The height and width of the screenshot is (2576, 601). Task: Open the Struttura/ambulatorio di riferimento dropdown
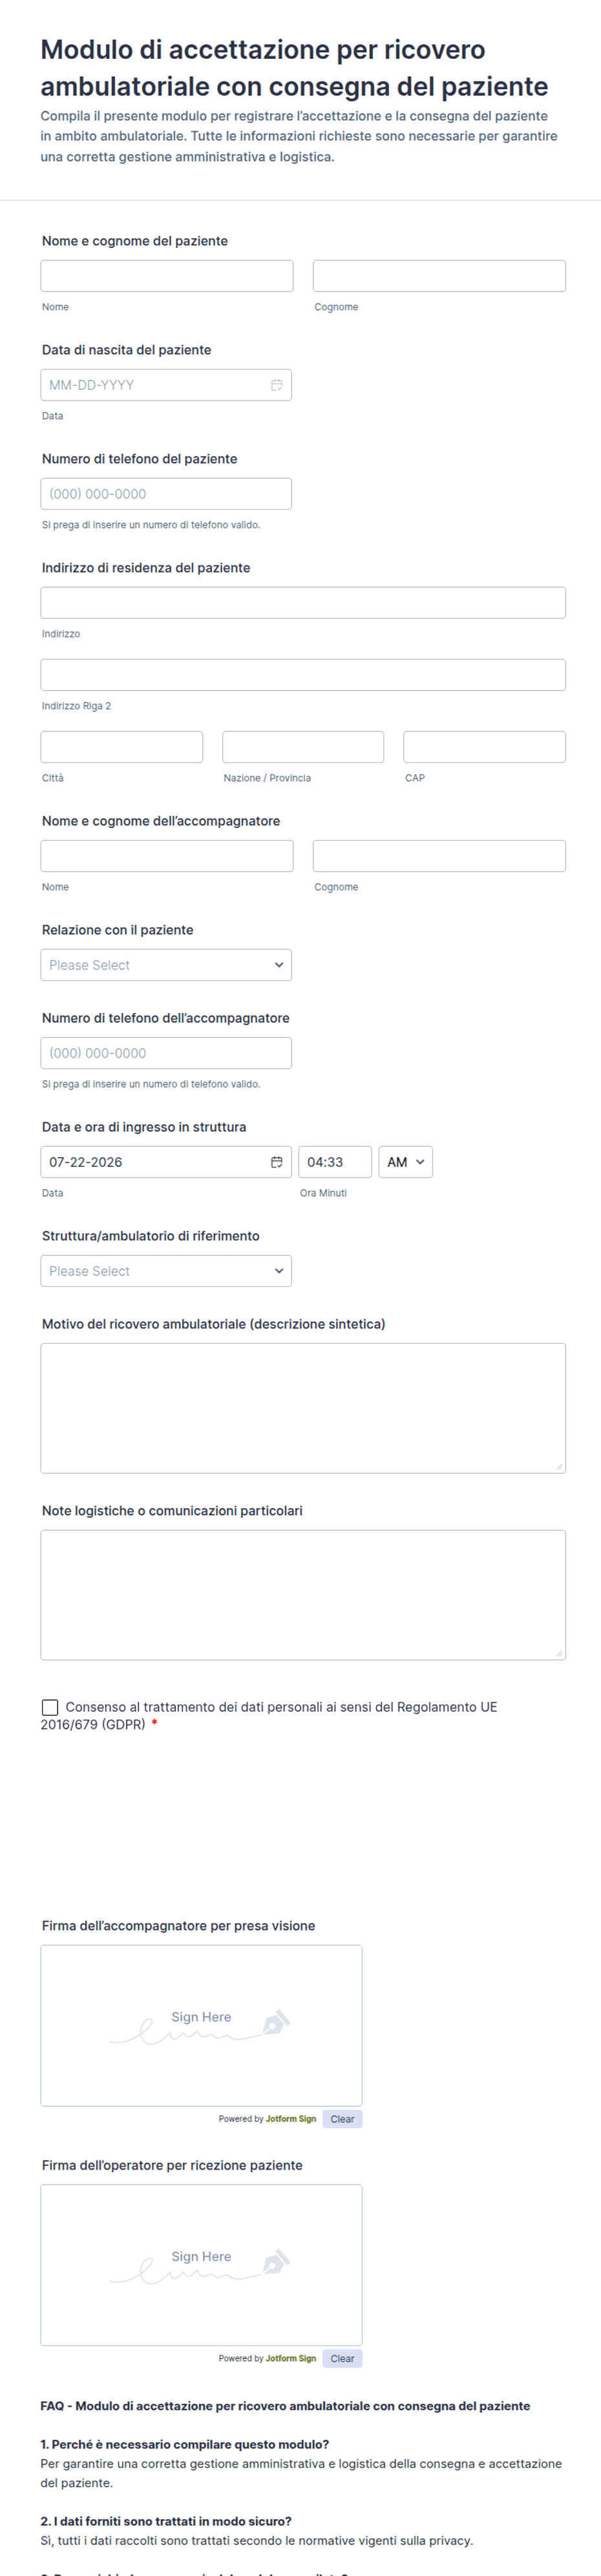(x=166, y=1271)
